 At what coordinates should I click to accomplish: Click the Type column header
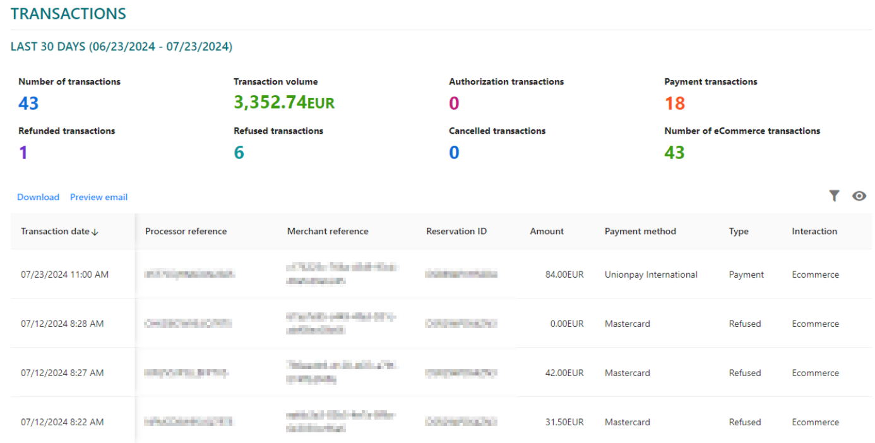coord(738,231)
